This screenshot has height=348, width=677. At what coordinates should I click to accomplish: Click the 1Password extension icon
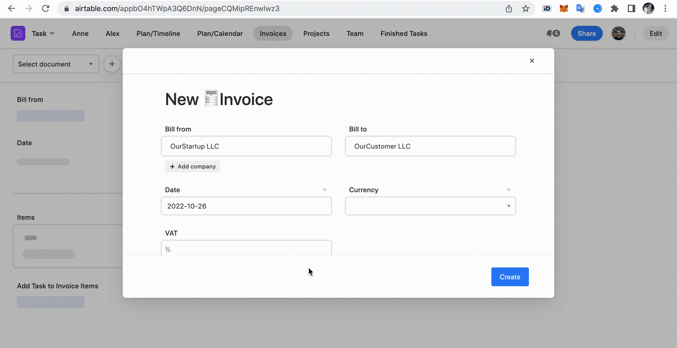tap(547, 8)
